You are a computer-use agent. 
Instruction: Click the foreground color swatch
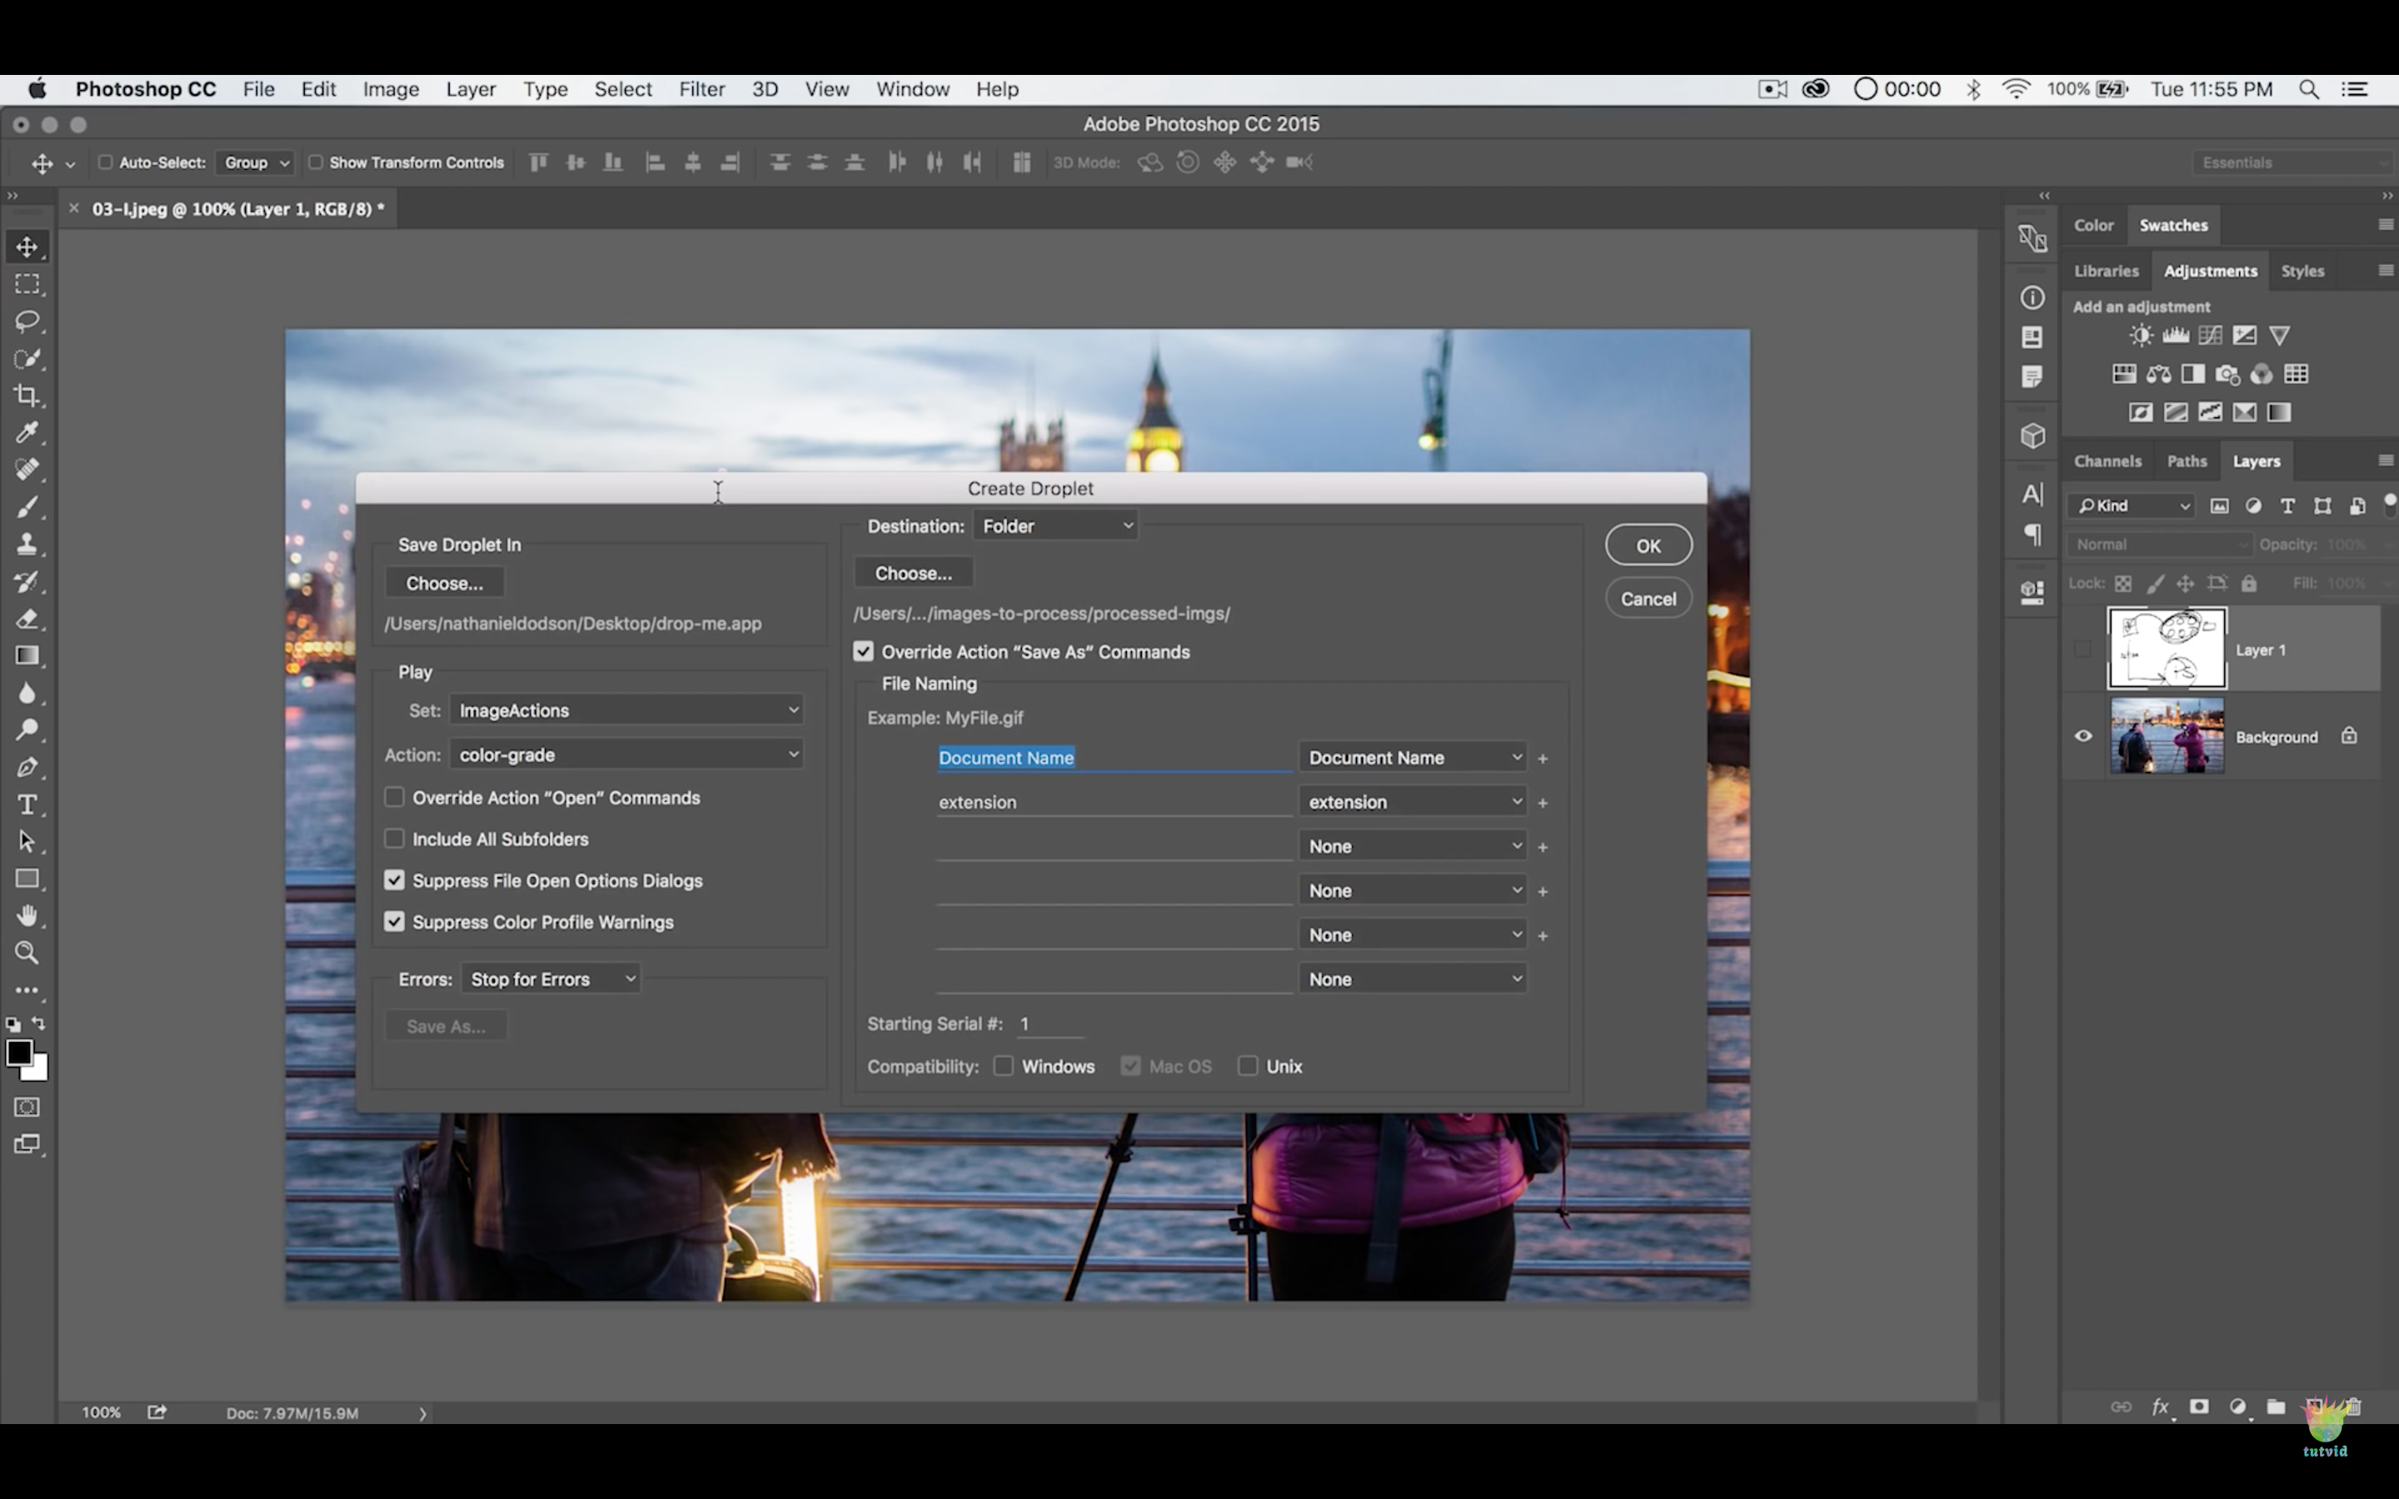(x=17, y=1053)
